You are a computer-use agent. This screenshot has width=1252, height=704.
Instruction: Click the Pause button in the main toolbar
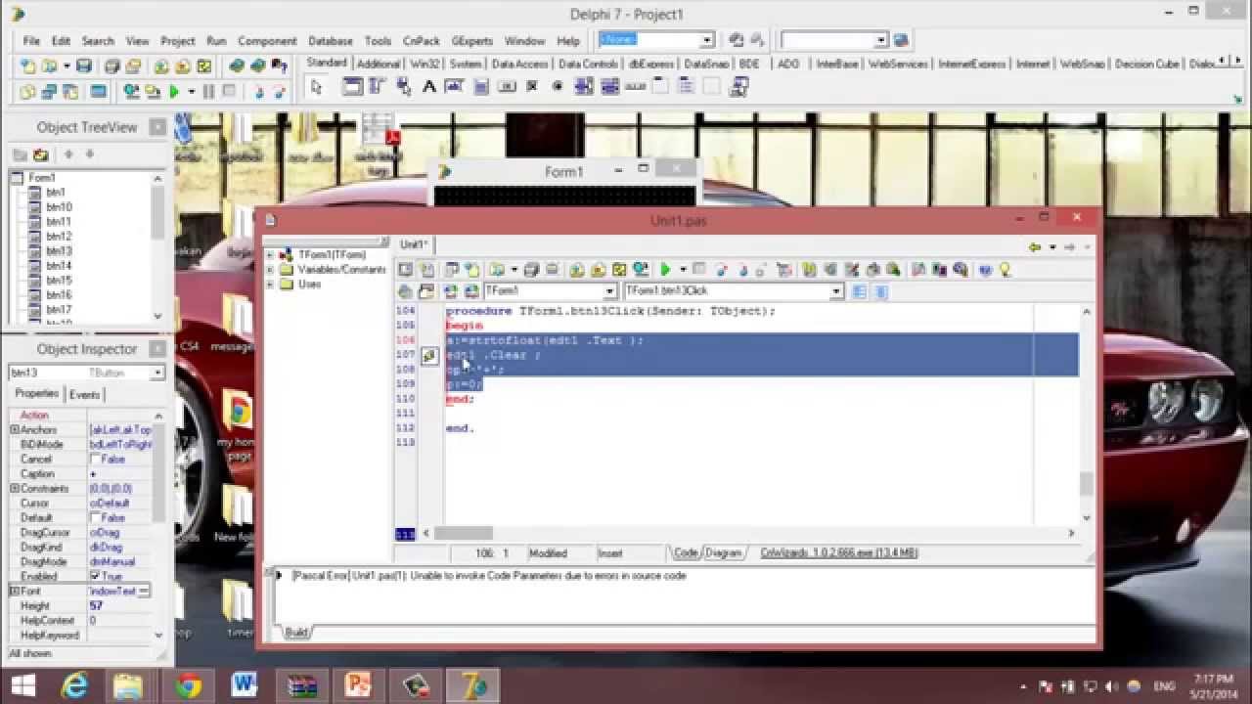point(208,91)
